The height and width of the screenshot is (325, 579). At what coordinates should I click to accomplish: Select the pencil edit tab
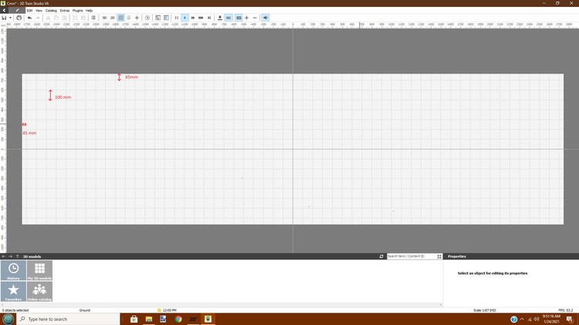coord(17,10)
